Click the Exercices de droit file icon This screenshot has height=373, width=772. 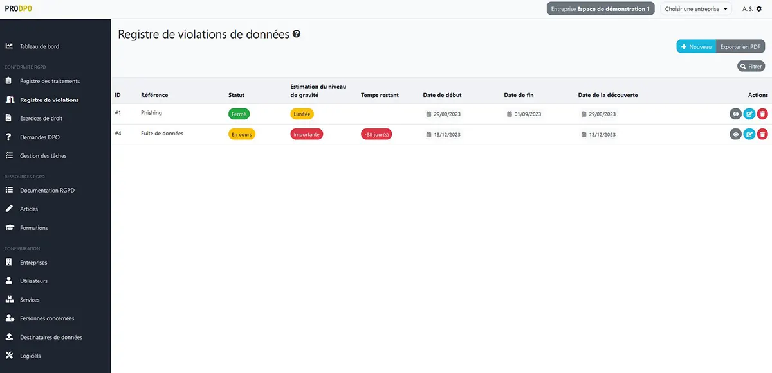9,118
